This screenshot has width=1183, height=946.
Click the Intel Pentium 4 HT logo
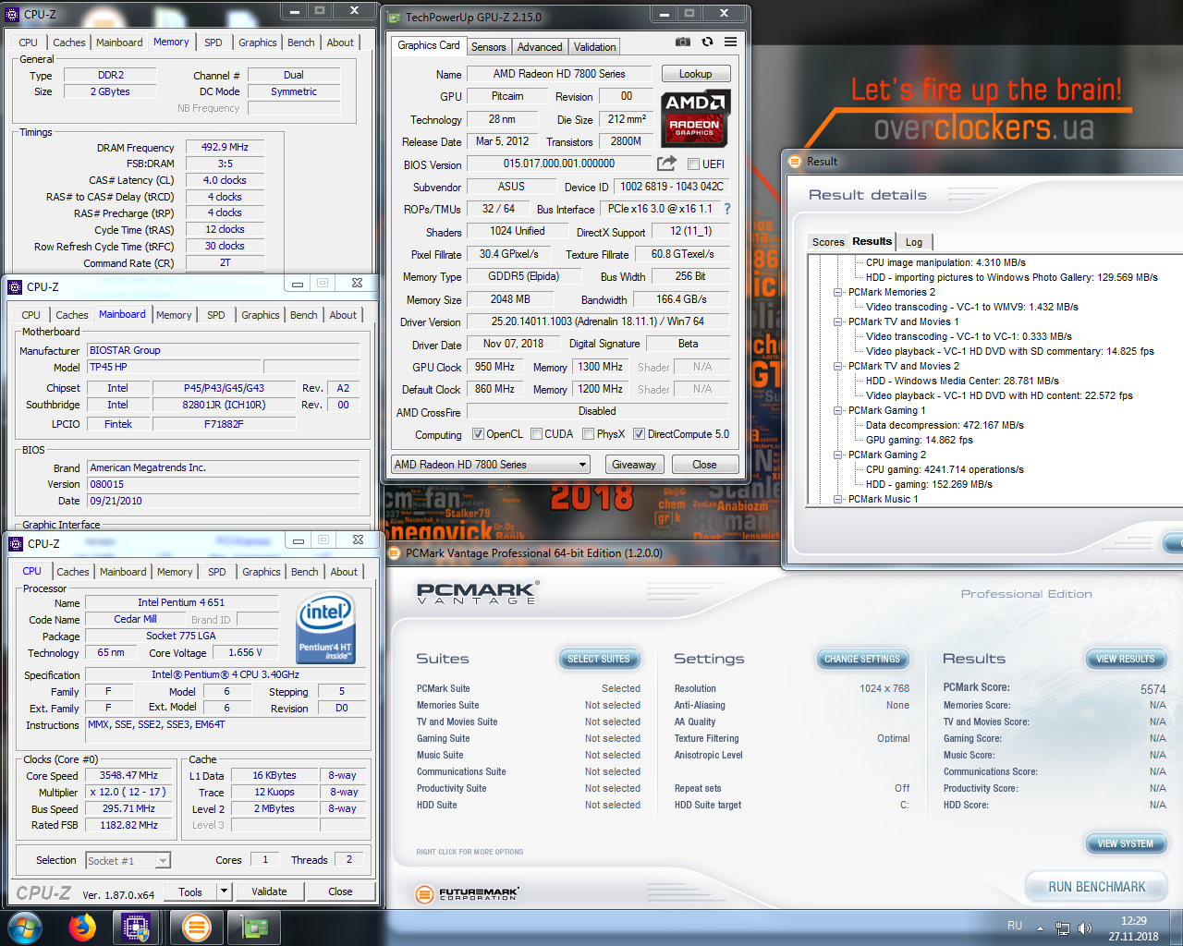(325, 629)
